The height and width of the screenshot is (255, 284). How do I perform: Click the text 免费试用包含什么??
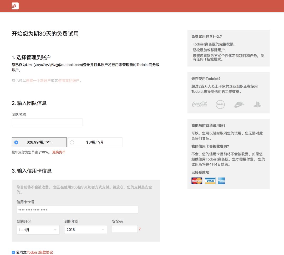coord(207,37)
